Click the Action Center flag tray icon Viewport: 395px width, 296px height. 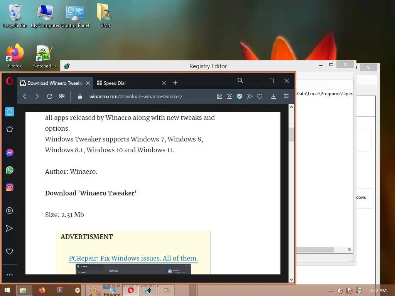pos(349,291)
